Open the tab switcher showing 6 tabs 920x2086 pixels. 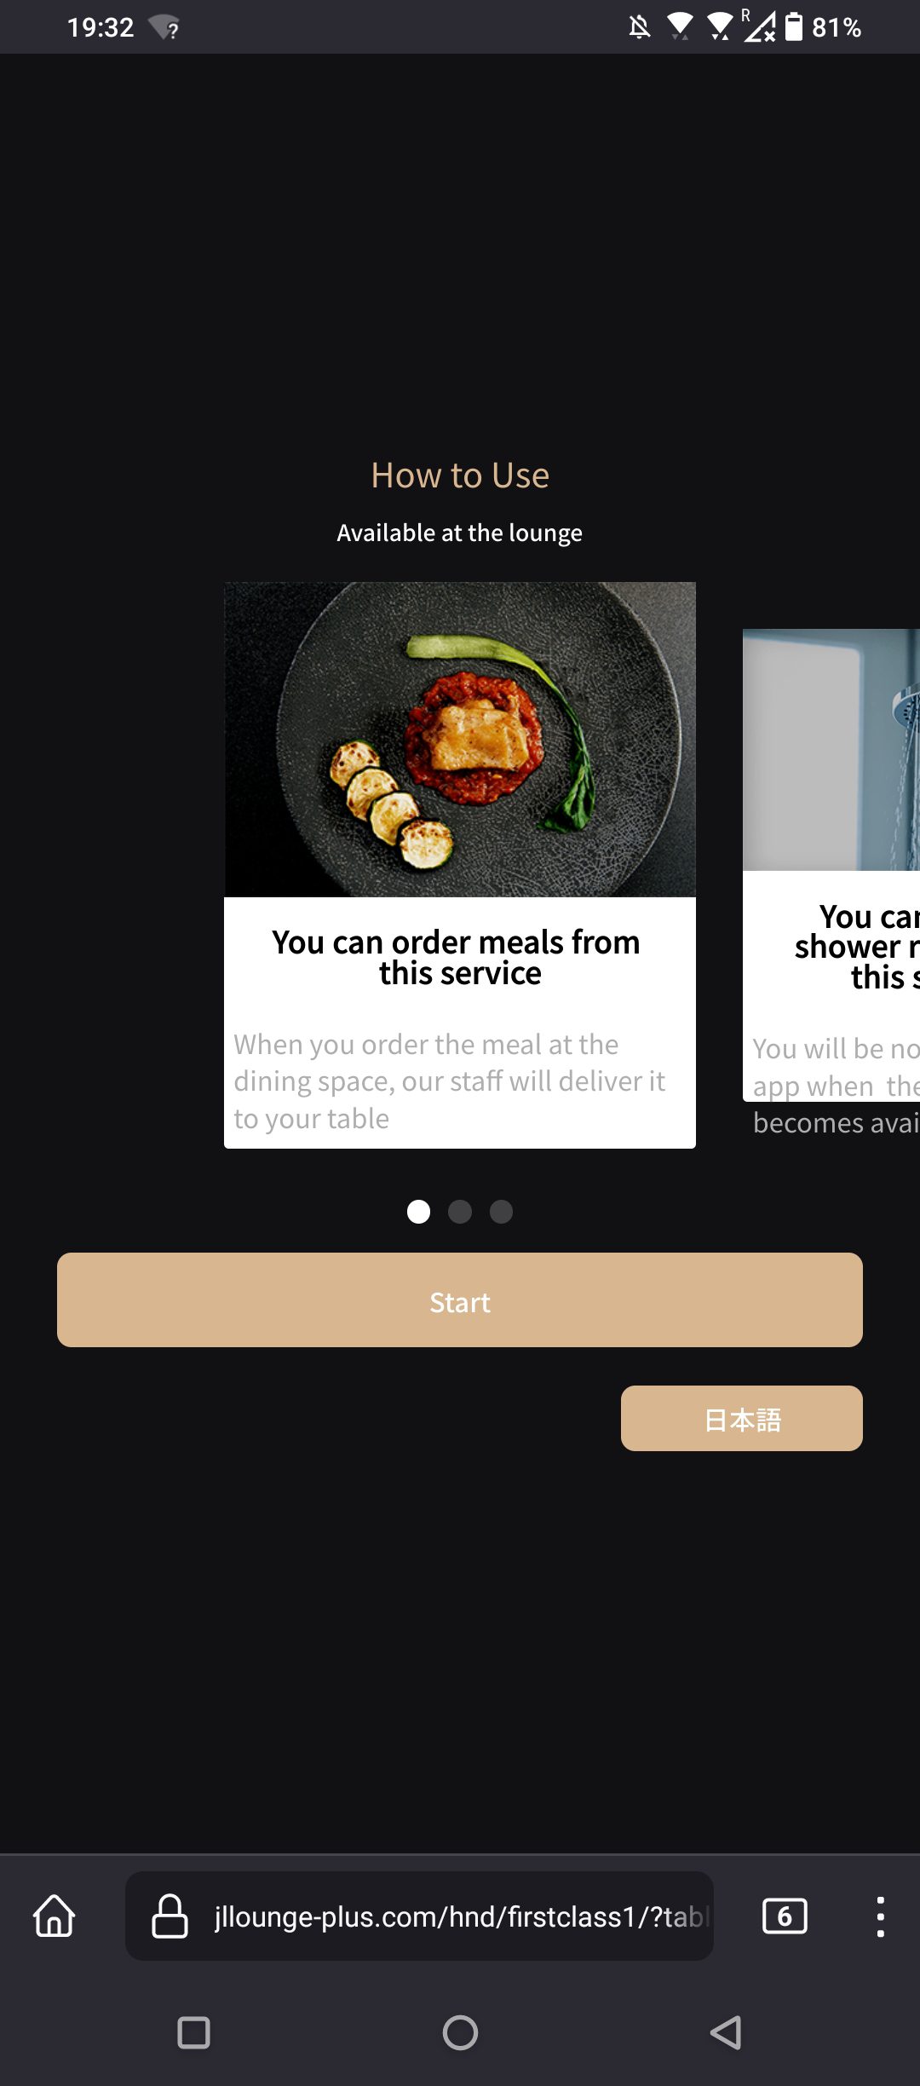pyautogui.click(x=785, y=1916)
